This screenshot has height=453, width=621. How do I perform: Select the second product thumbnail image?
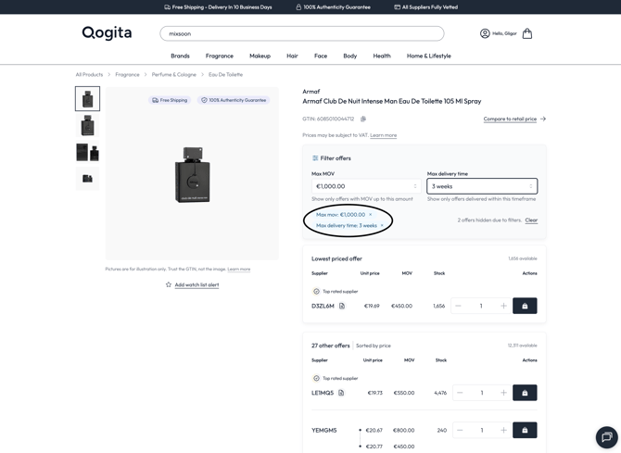pos(87,125)
